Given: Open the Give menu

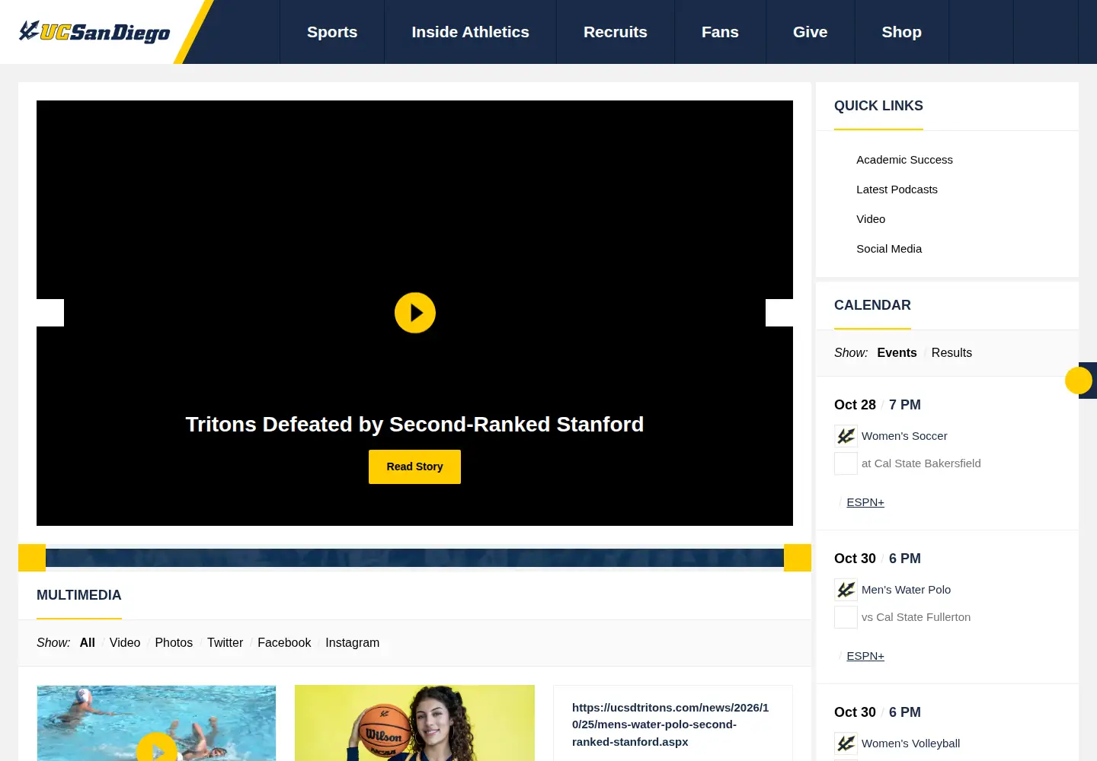Looking at the screenshot, I should click(810, 32).
